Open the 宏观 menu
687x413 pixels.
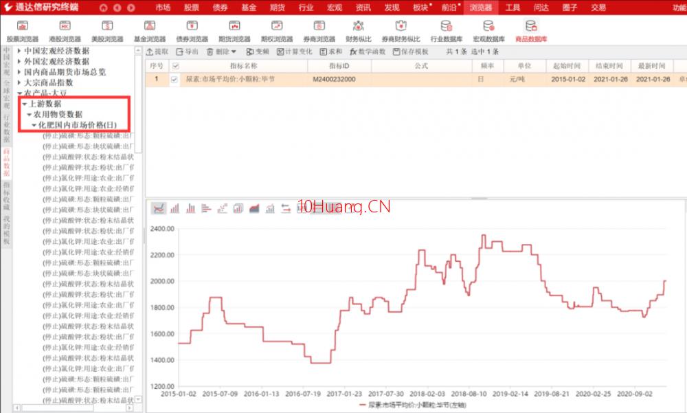335,8
